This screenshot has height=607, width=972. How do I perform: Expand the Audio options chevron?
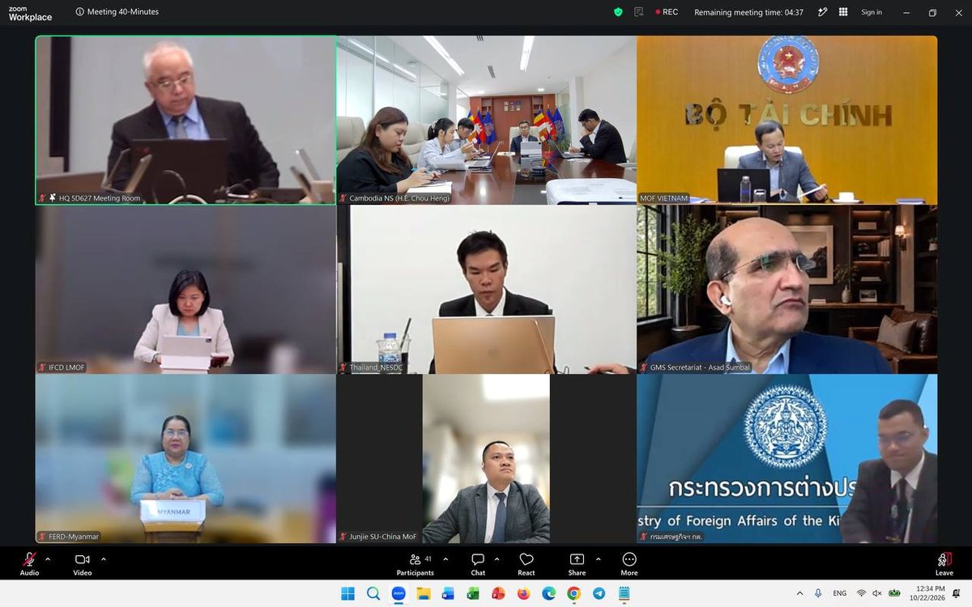[x=48, y=559]
